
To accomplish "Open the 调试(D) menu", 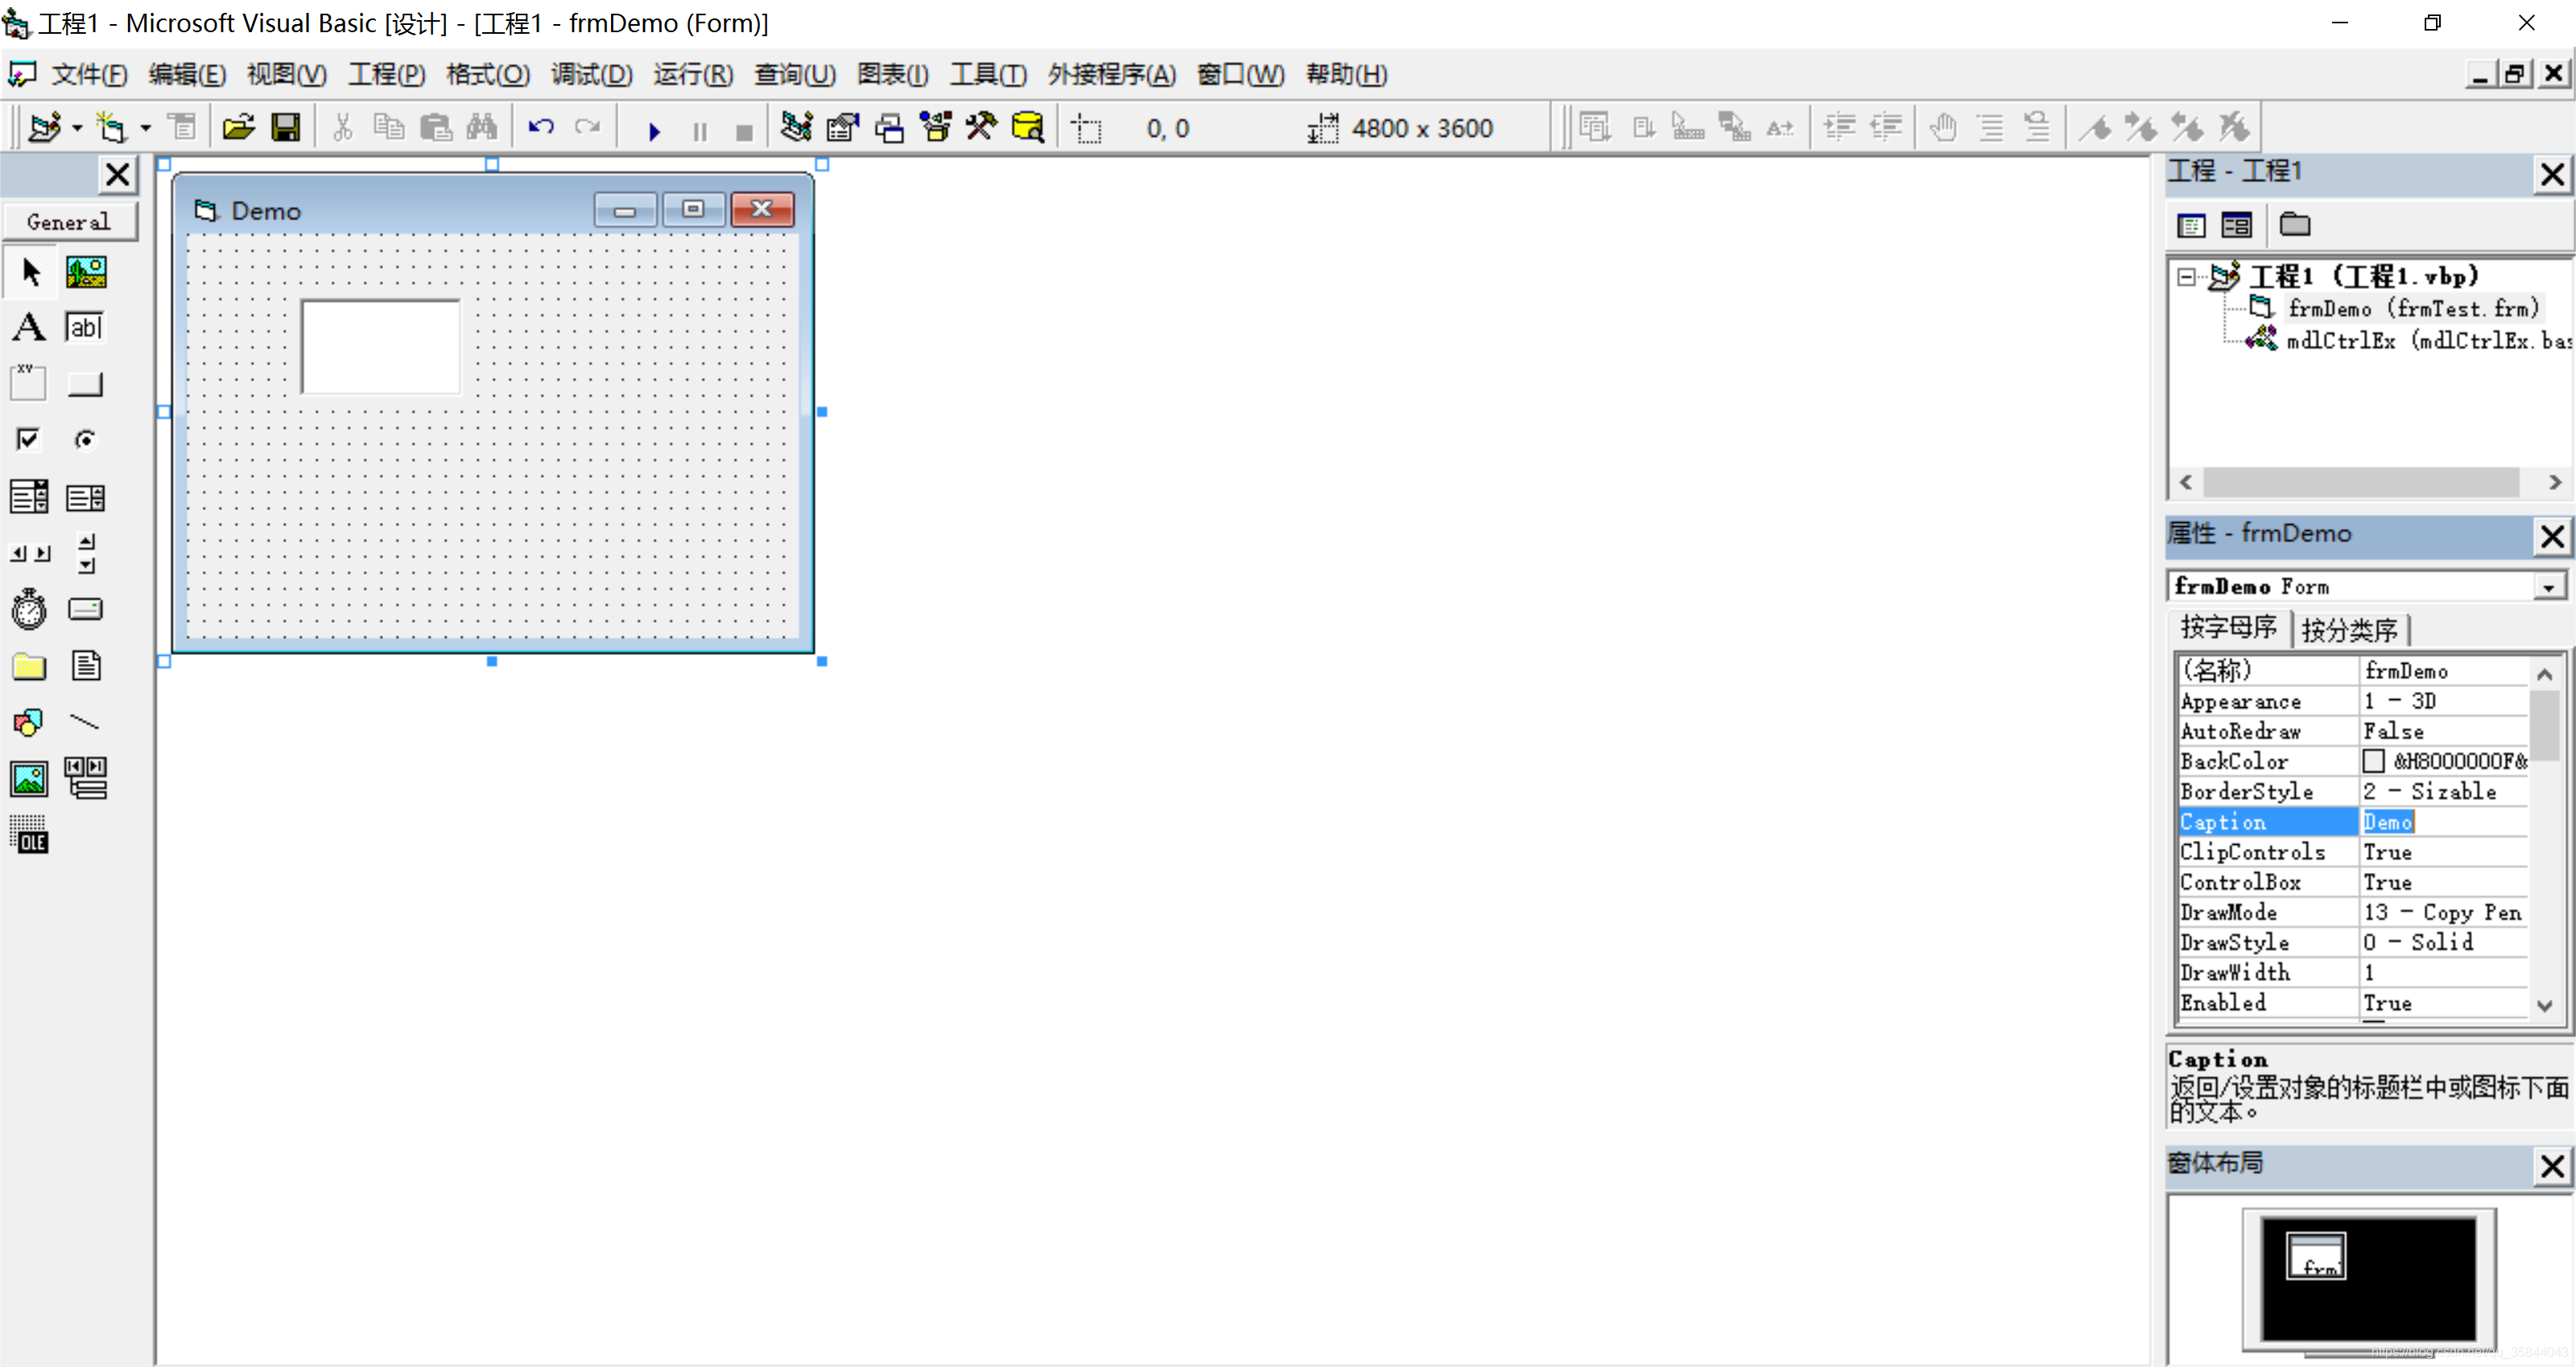I will pos(591,75).
